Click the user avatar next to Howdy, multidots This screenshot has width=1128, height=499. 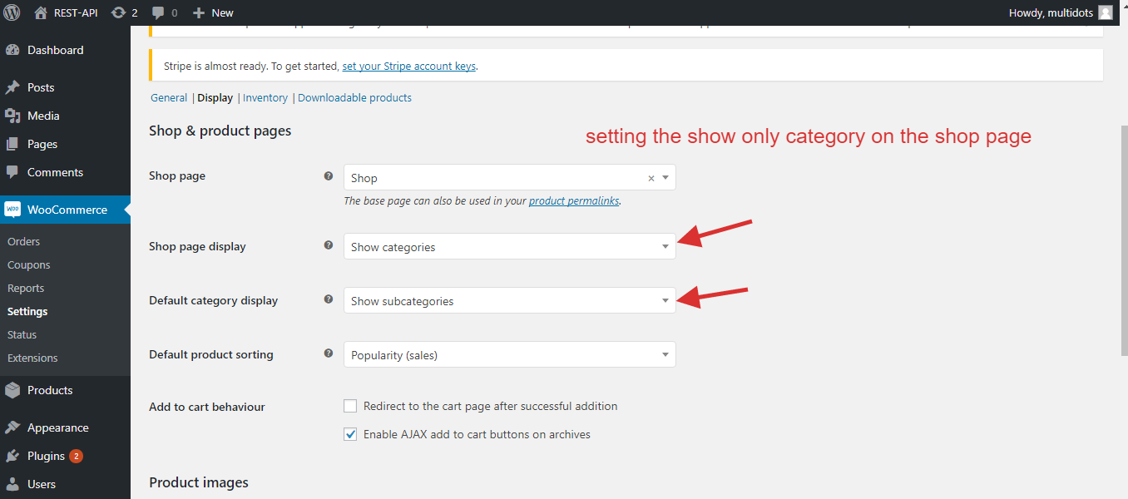[1105, 12]
